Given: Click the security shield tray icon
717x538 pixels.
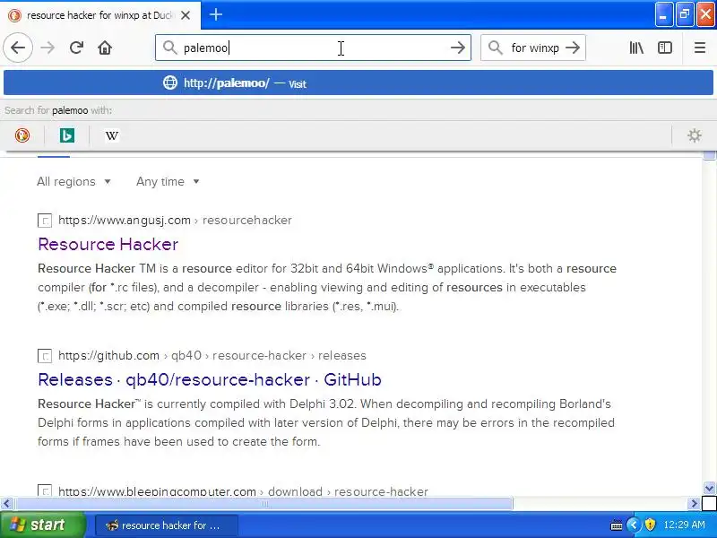Looking at the screenshot, I should pos(650,525).
